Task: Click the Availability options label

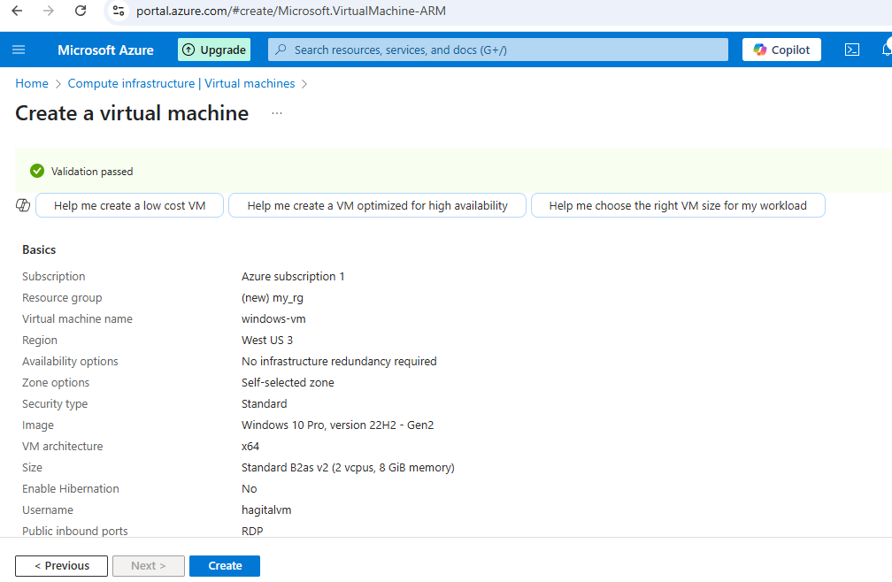Action: point(70,362)
